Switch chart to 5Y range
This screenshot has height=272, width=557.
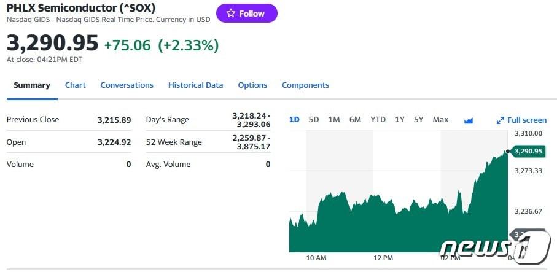418,120
